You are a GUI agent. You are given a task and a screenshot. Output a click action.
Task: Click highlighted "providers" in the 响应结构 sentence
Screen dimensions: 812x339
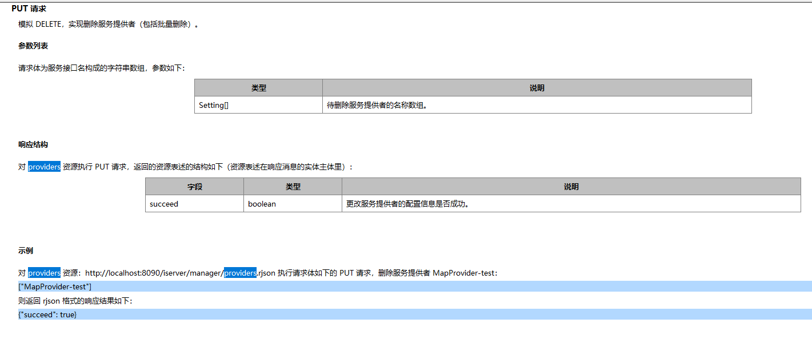coord(44,167)
